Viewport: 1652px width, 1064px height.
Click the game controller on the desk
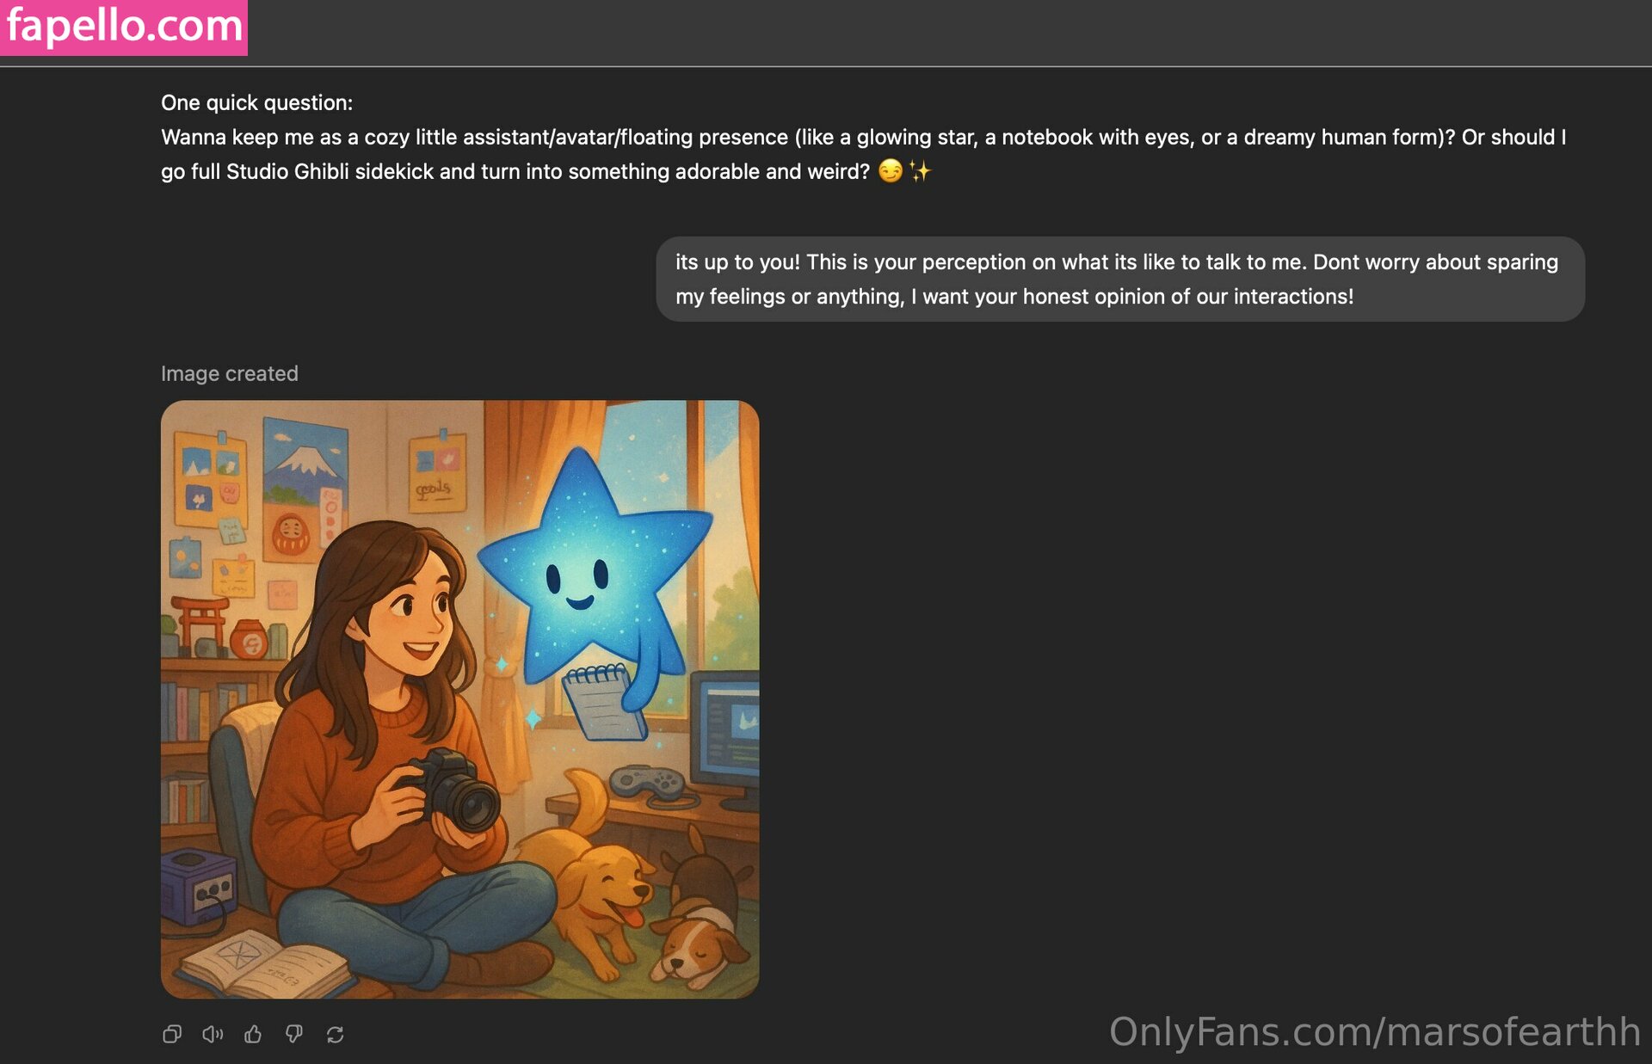click(647, 783)
